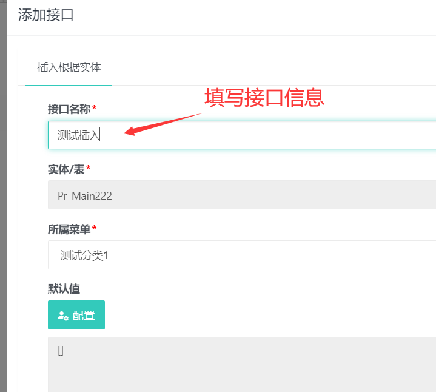Image resolution: width=436 pixels, height=392 pixels.
Task: Click the 添加接口 dialog title
Action: (46, 15)
